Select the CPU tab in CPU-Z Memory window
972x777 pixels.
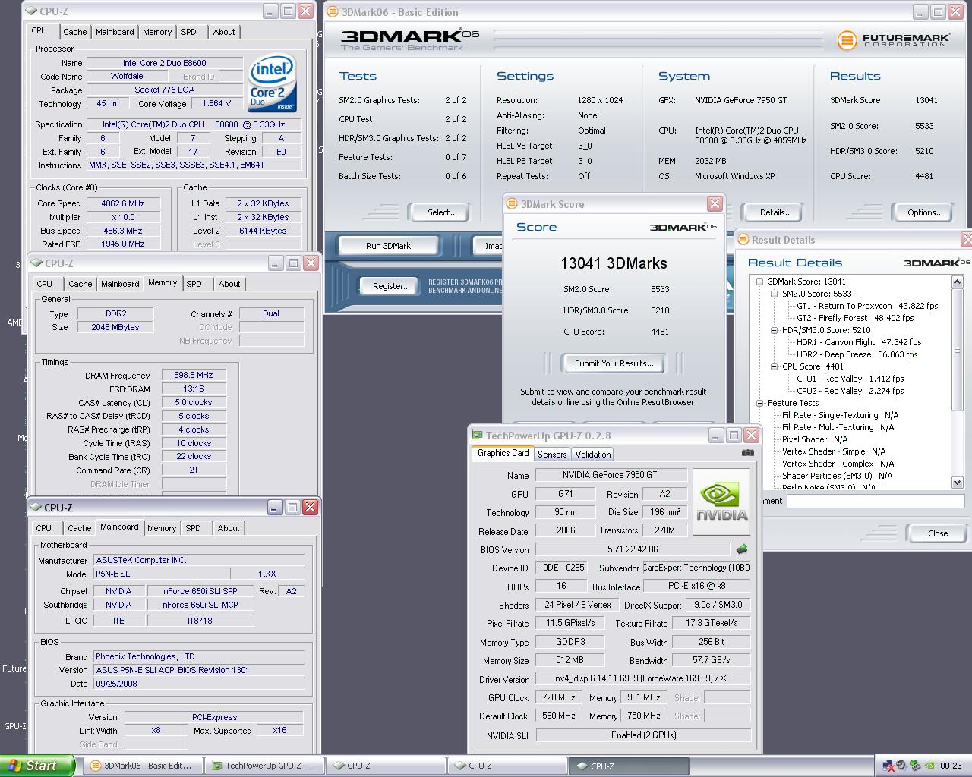click(x=45, y=284)
